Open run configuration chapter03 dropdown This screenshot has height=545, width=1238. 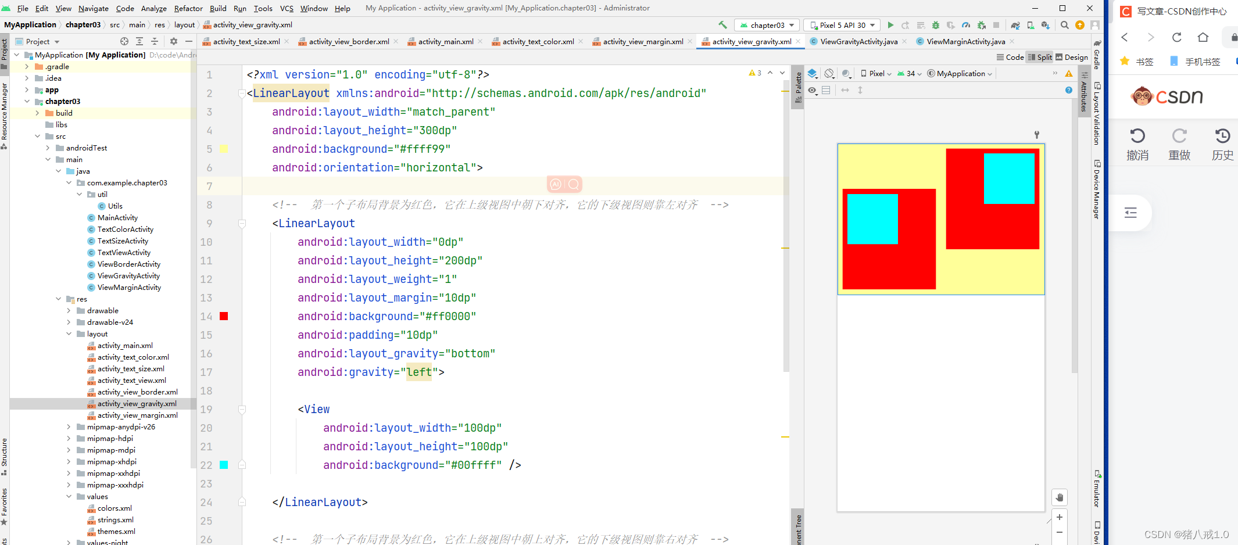click(x=767, y=25)
